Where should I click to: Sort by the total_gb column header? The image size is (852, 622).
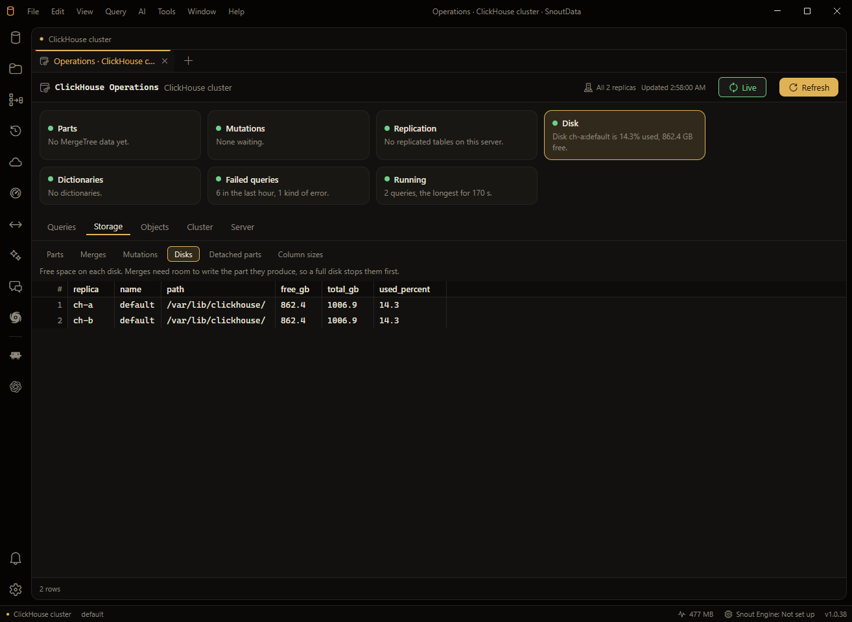pyautogui.click(x=348, y=289)
